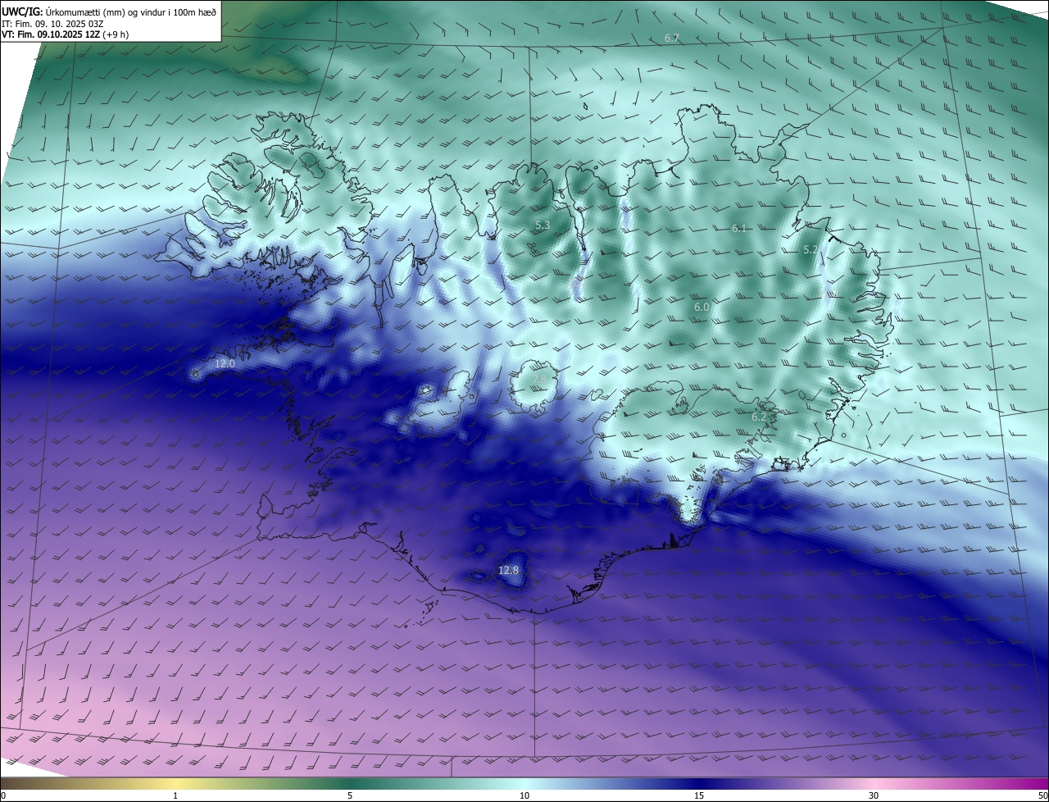Click the 6.0 value label on the map
Image resolution: width=1049 pixels, height=802 pixels.
pos(702,307)
